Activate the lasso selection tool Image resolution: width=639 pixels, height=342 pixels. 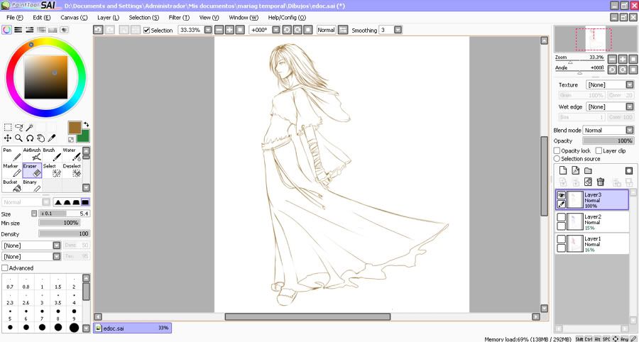click(x=18, y=128)
